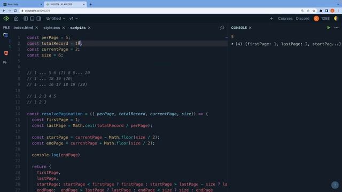Click the 'return {' line
Viewport: 342px width, 192px height.
pyautogui.click(x=42, y=167)
